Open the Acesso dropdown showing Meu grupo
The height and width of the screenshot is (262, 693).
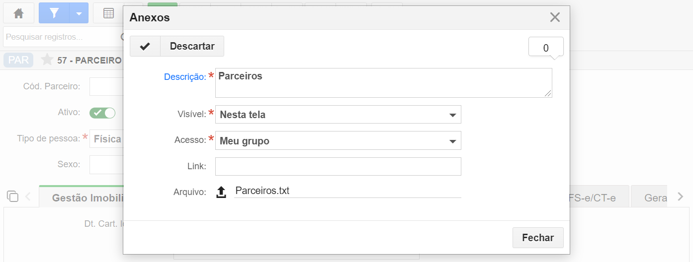pyautogui.click(x=338, y=140)
